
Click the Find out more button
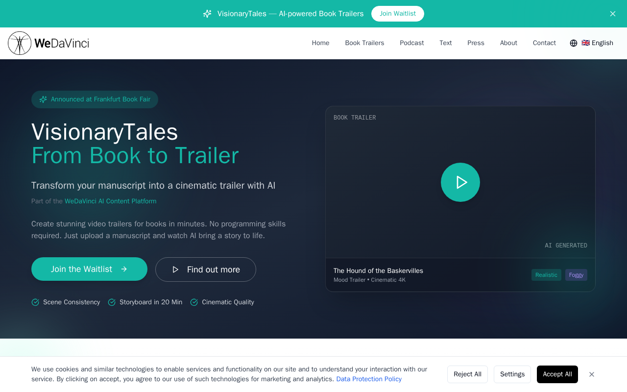(206, 269)
